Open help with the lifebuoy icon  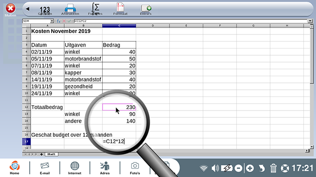tap(285, 168)
